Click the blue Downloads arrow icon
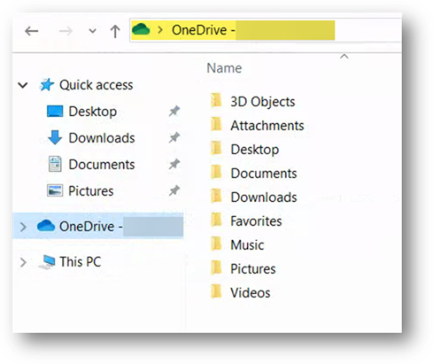 coord(55,137)
